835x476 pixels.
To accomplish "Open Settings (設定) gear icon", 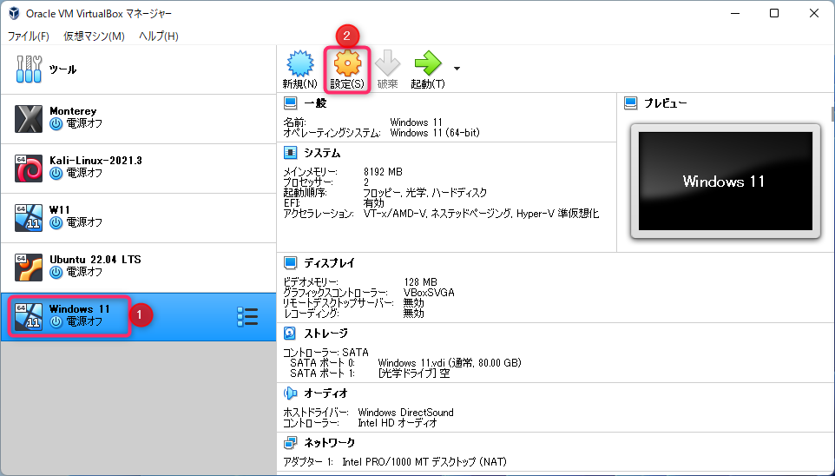I will (x=347, y=63).
